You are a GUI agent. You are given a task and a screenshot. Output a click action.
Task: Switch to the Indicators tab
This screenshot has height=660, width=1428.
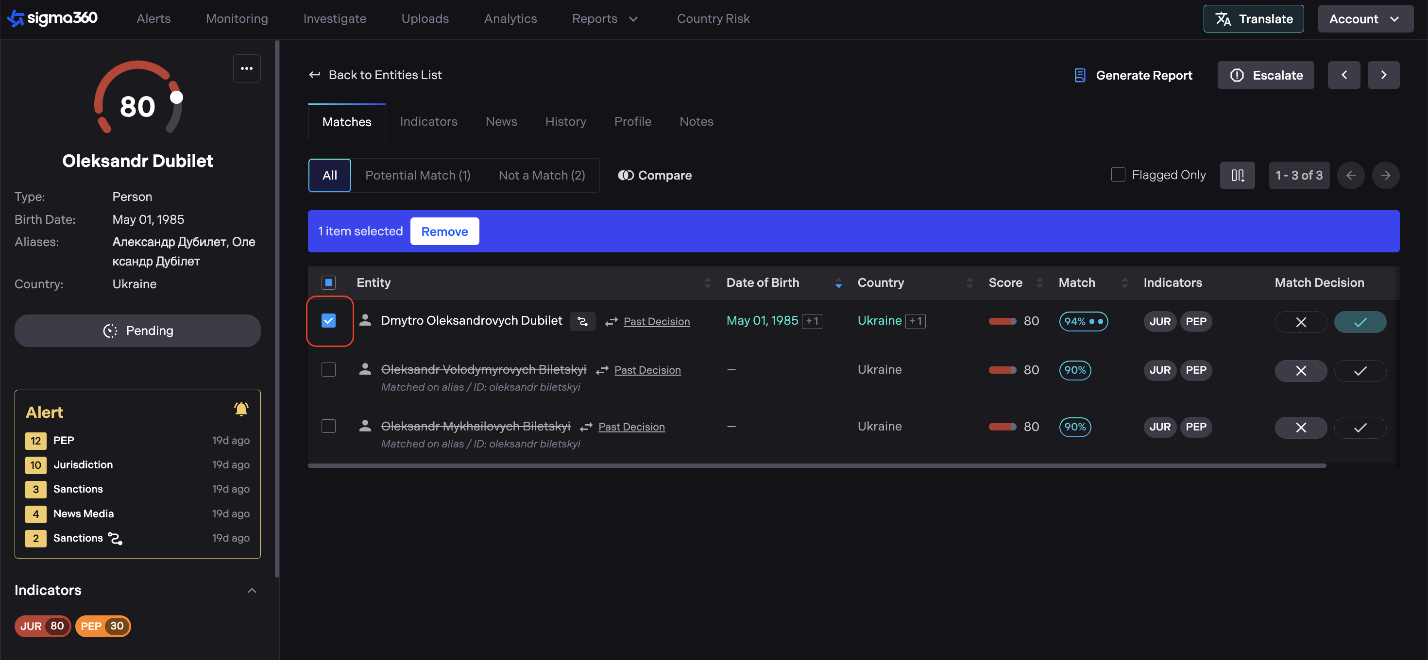[x=428, y=121]
